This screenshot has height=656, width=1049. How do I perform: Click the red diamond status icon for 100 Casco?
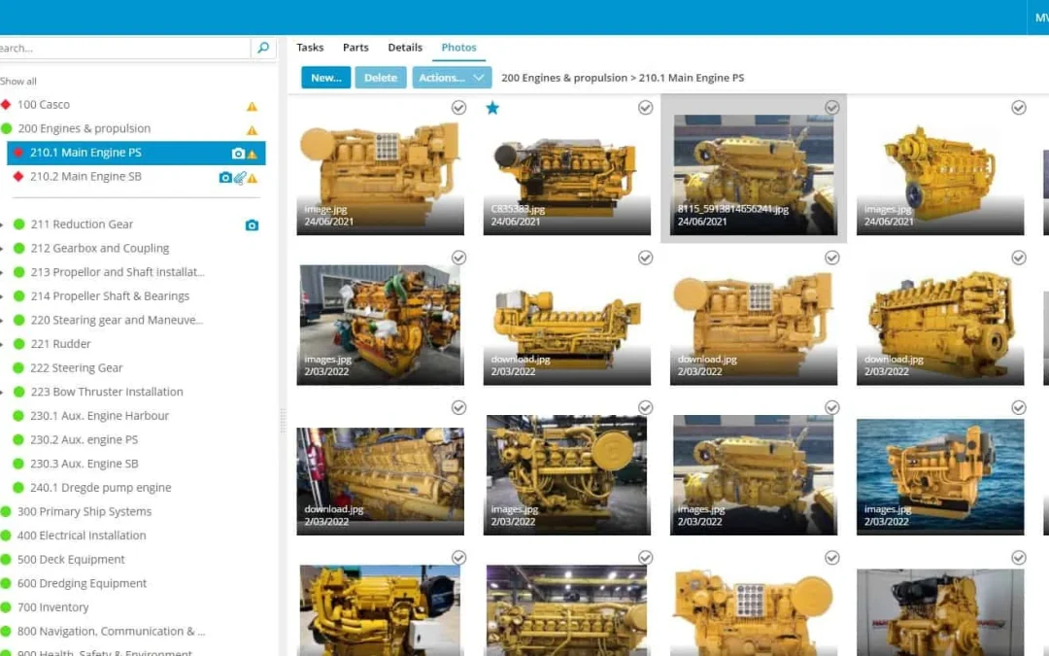(x=6, y=105)
